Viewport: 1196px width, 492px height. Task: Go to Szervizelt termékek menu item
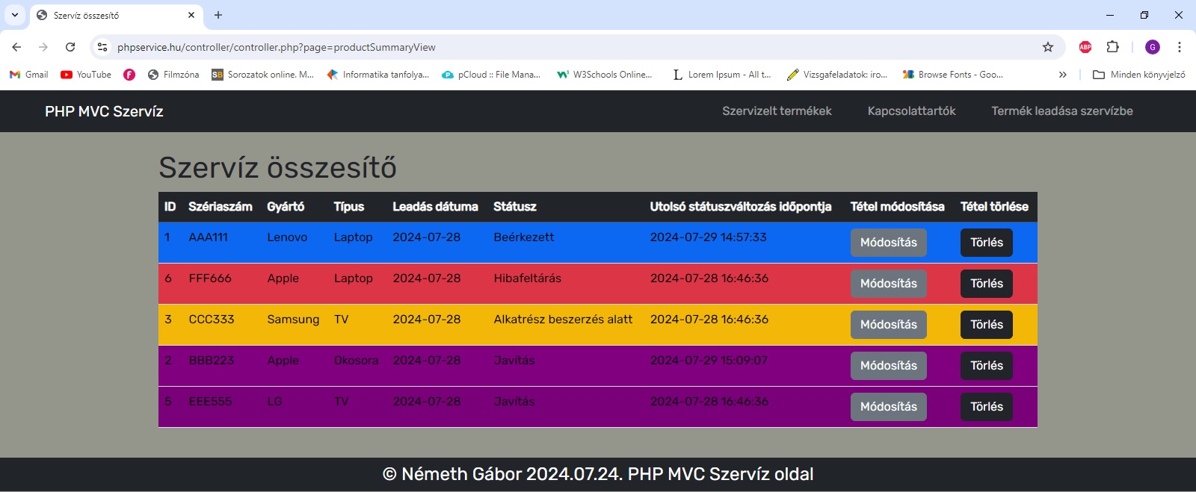pos(777,111)
